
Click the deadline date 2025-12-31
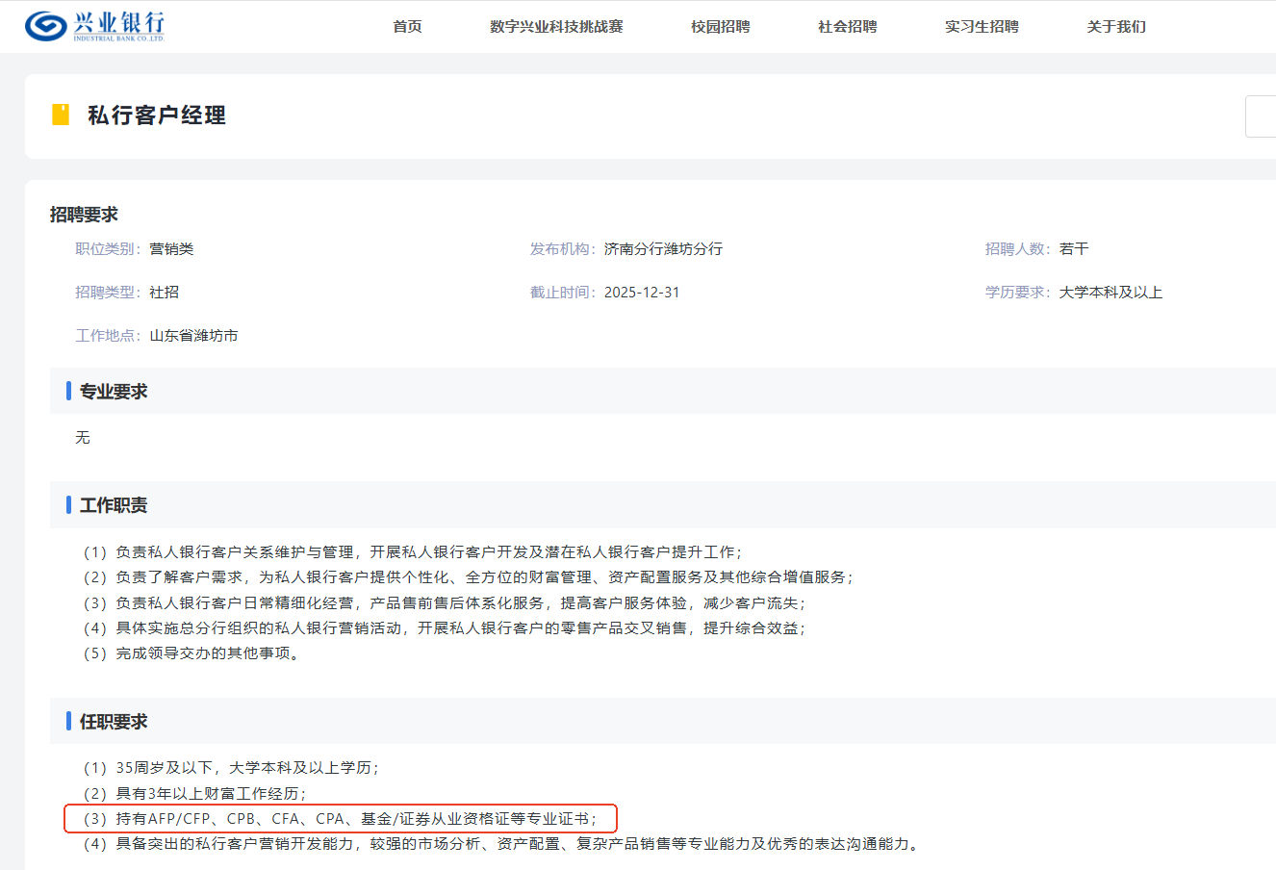642,293
